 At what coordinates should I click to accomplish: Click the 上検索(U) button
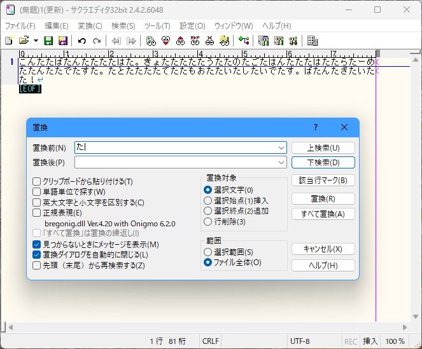coord(323,148)
